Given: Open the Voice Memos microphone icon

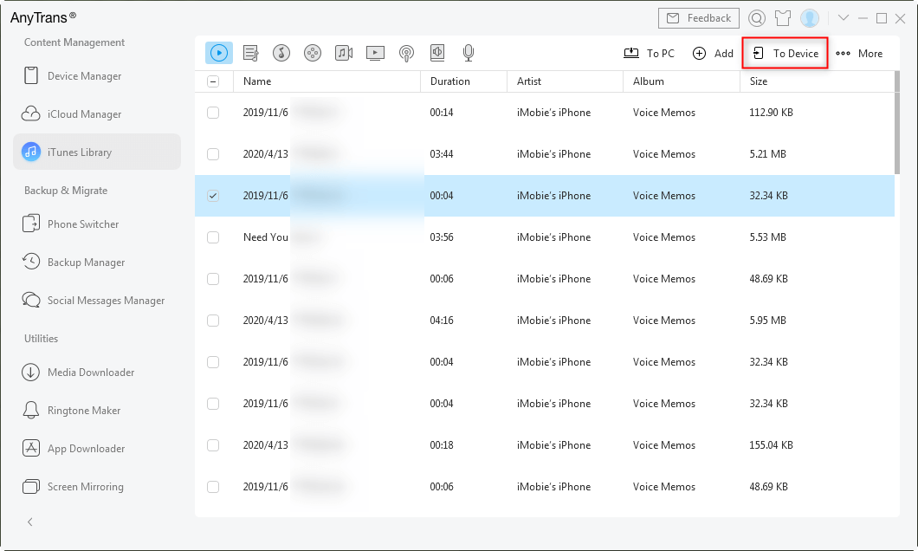Looking at the screenshot, I should (469, 54).
